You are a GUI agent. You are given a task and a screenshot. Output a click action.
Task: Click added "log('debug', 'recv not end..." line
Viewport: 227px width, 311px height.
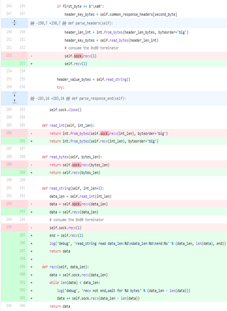click(x=124, y=291)
